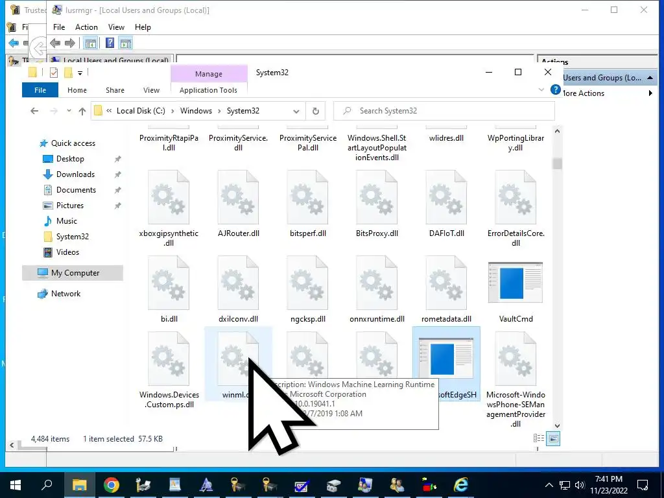Select the bitsperf.dll file

pyautogui.click(x=307, y=204)
